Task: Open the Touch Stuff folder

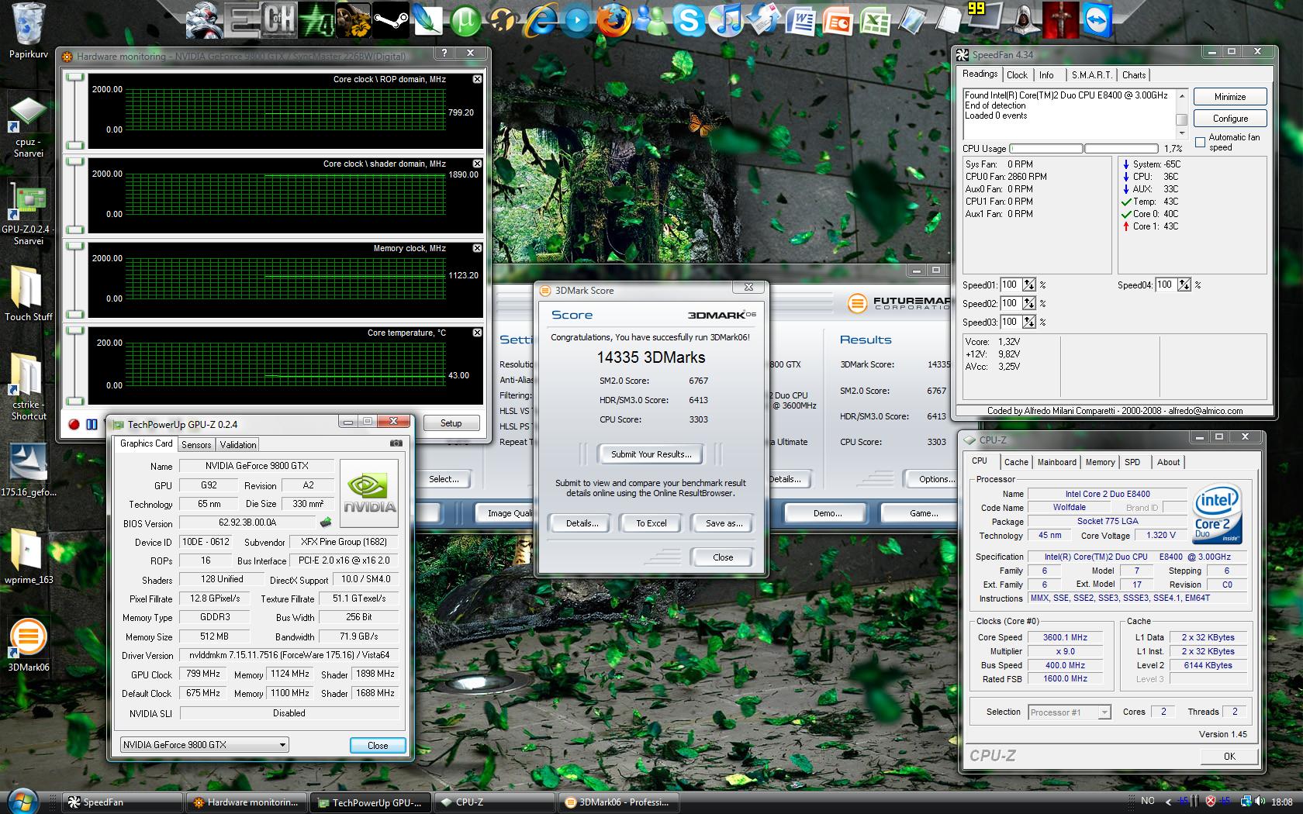Action: pyautogui.click(x=29, y=293)
